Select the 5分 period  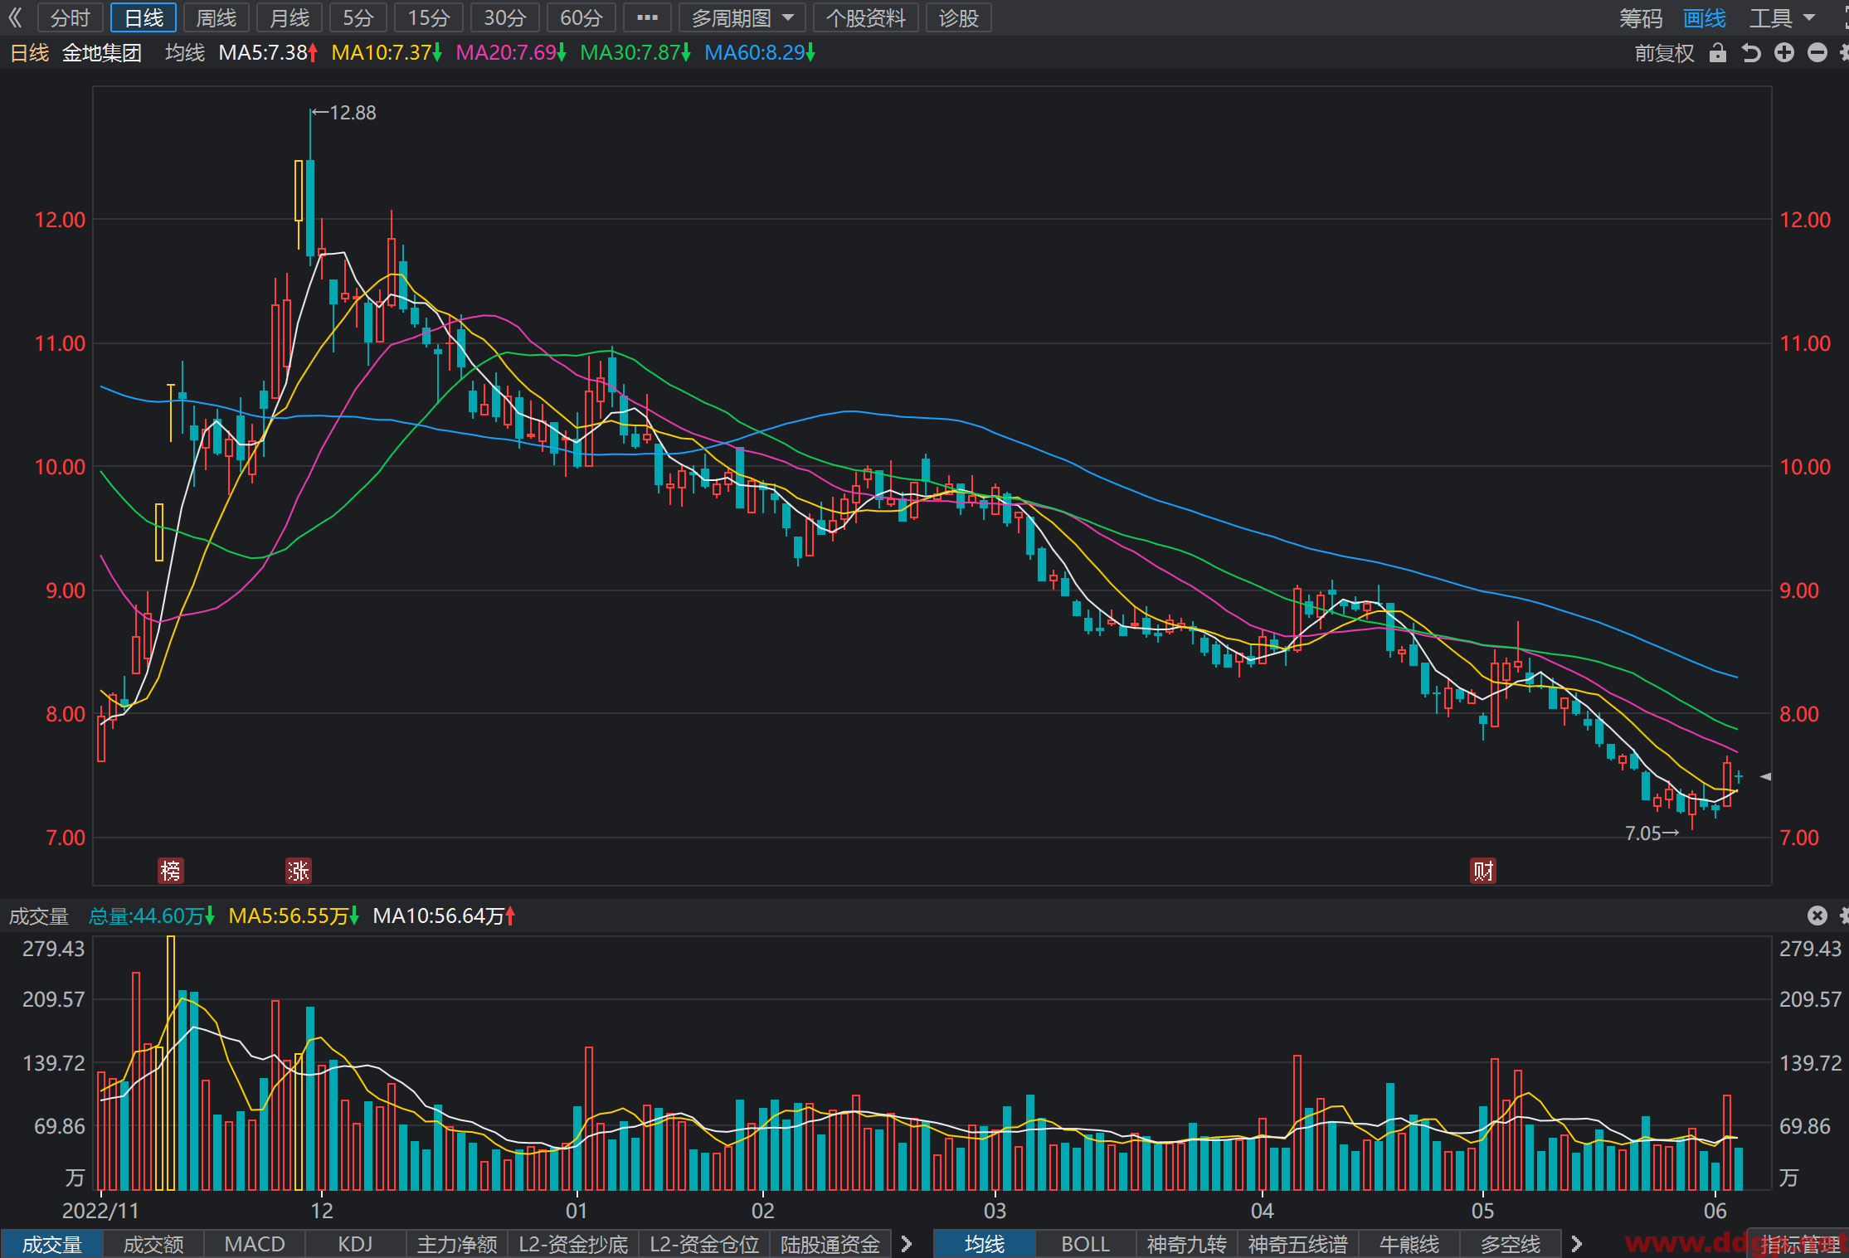coord(358,17)
